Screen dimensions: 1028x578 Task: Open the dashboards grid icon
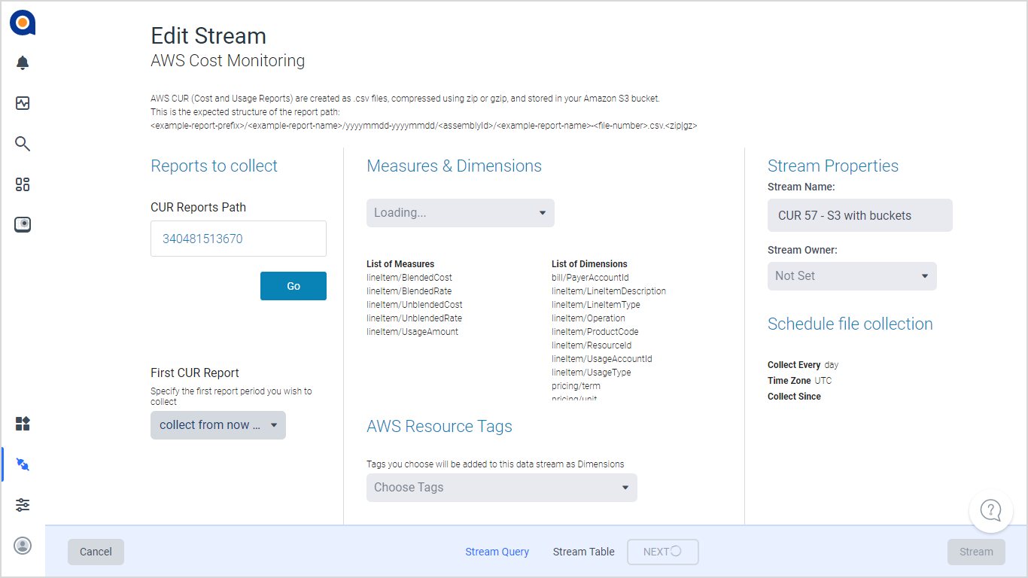click(23, 184)
